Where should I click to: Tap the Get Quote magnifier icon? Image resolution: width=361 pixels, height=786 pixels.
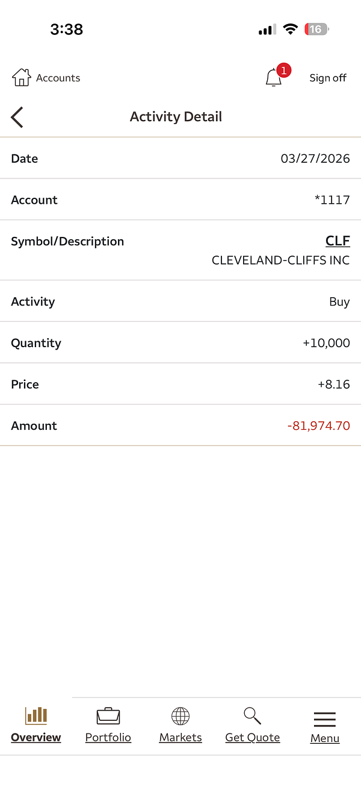pos(253,715)
